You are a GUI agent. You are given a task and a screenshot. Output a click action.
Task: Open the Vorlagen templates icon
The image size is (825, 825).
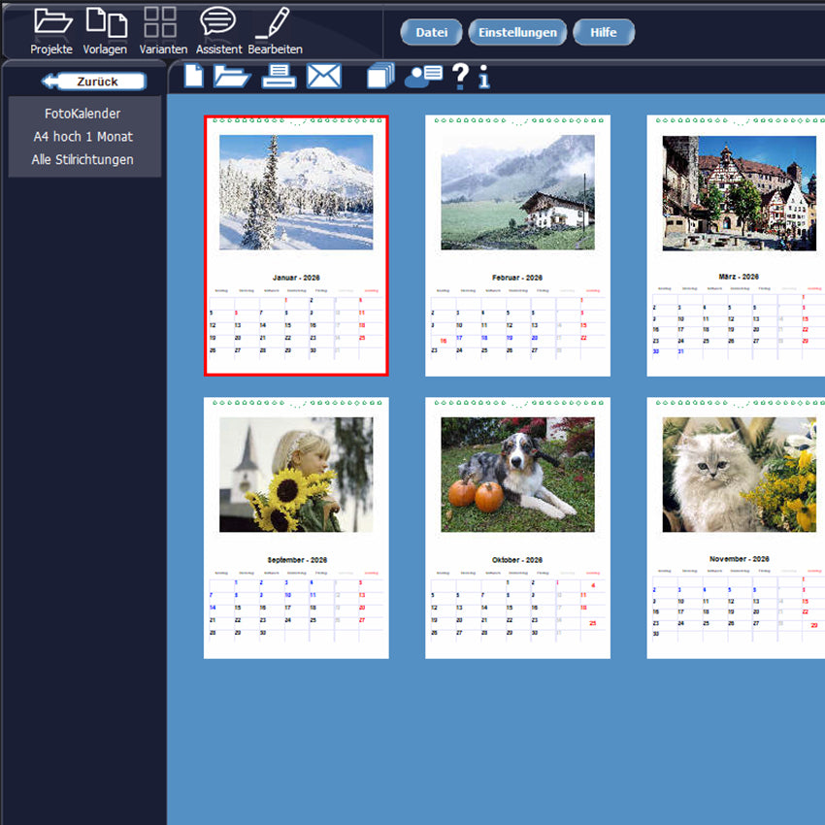click(x=105, y=22)
